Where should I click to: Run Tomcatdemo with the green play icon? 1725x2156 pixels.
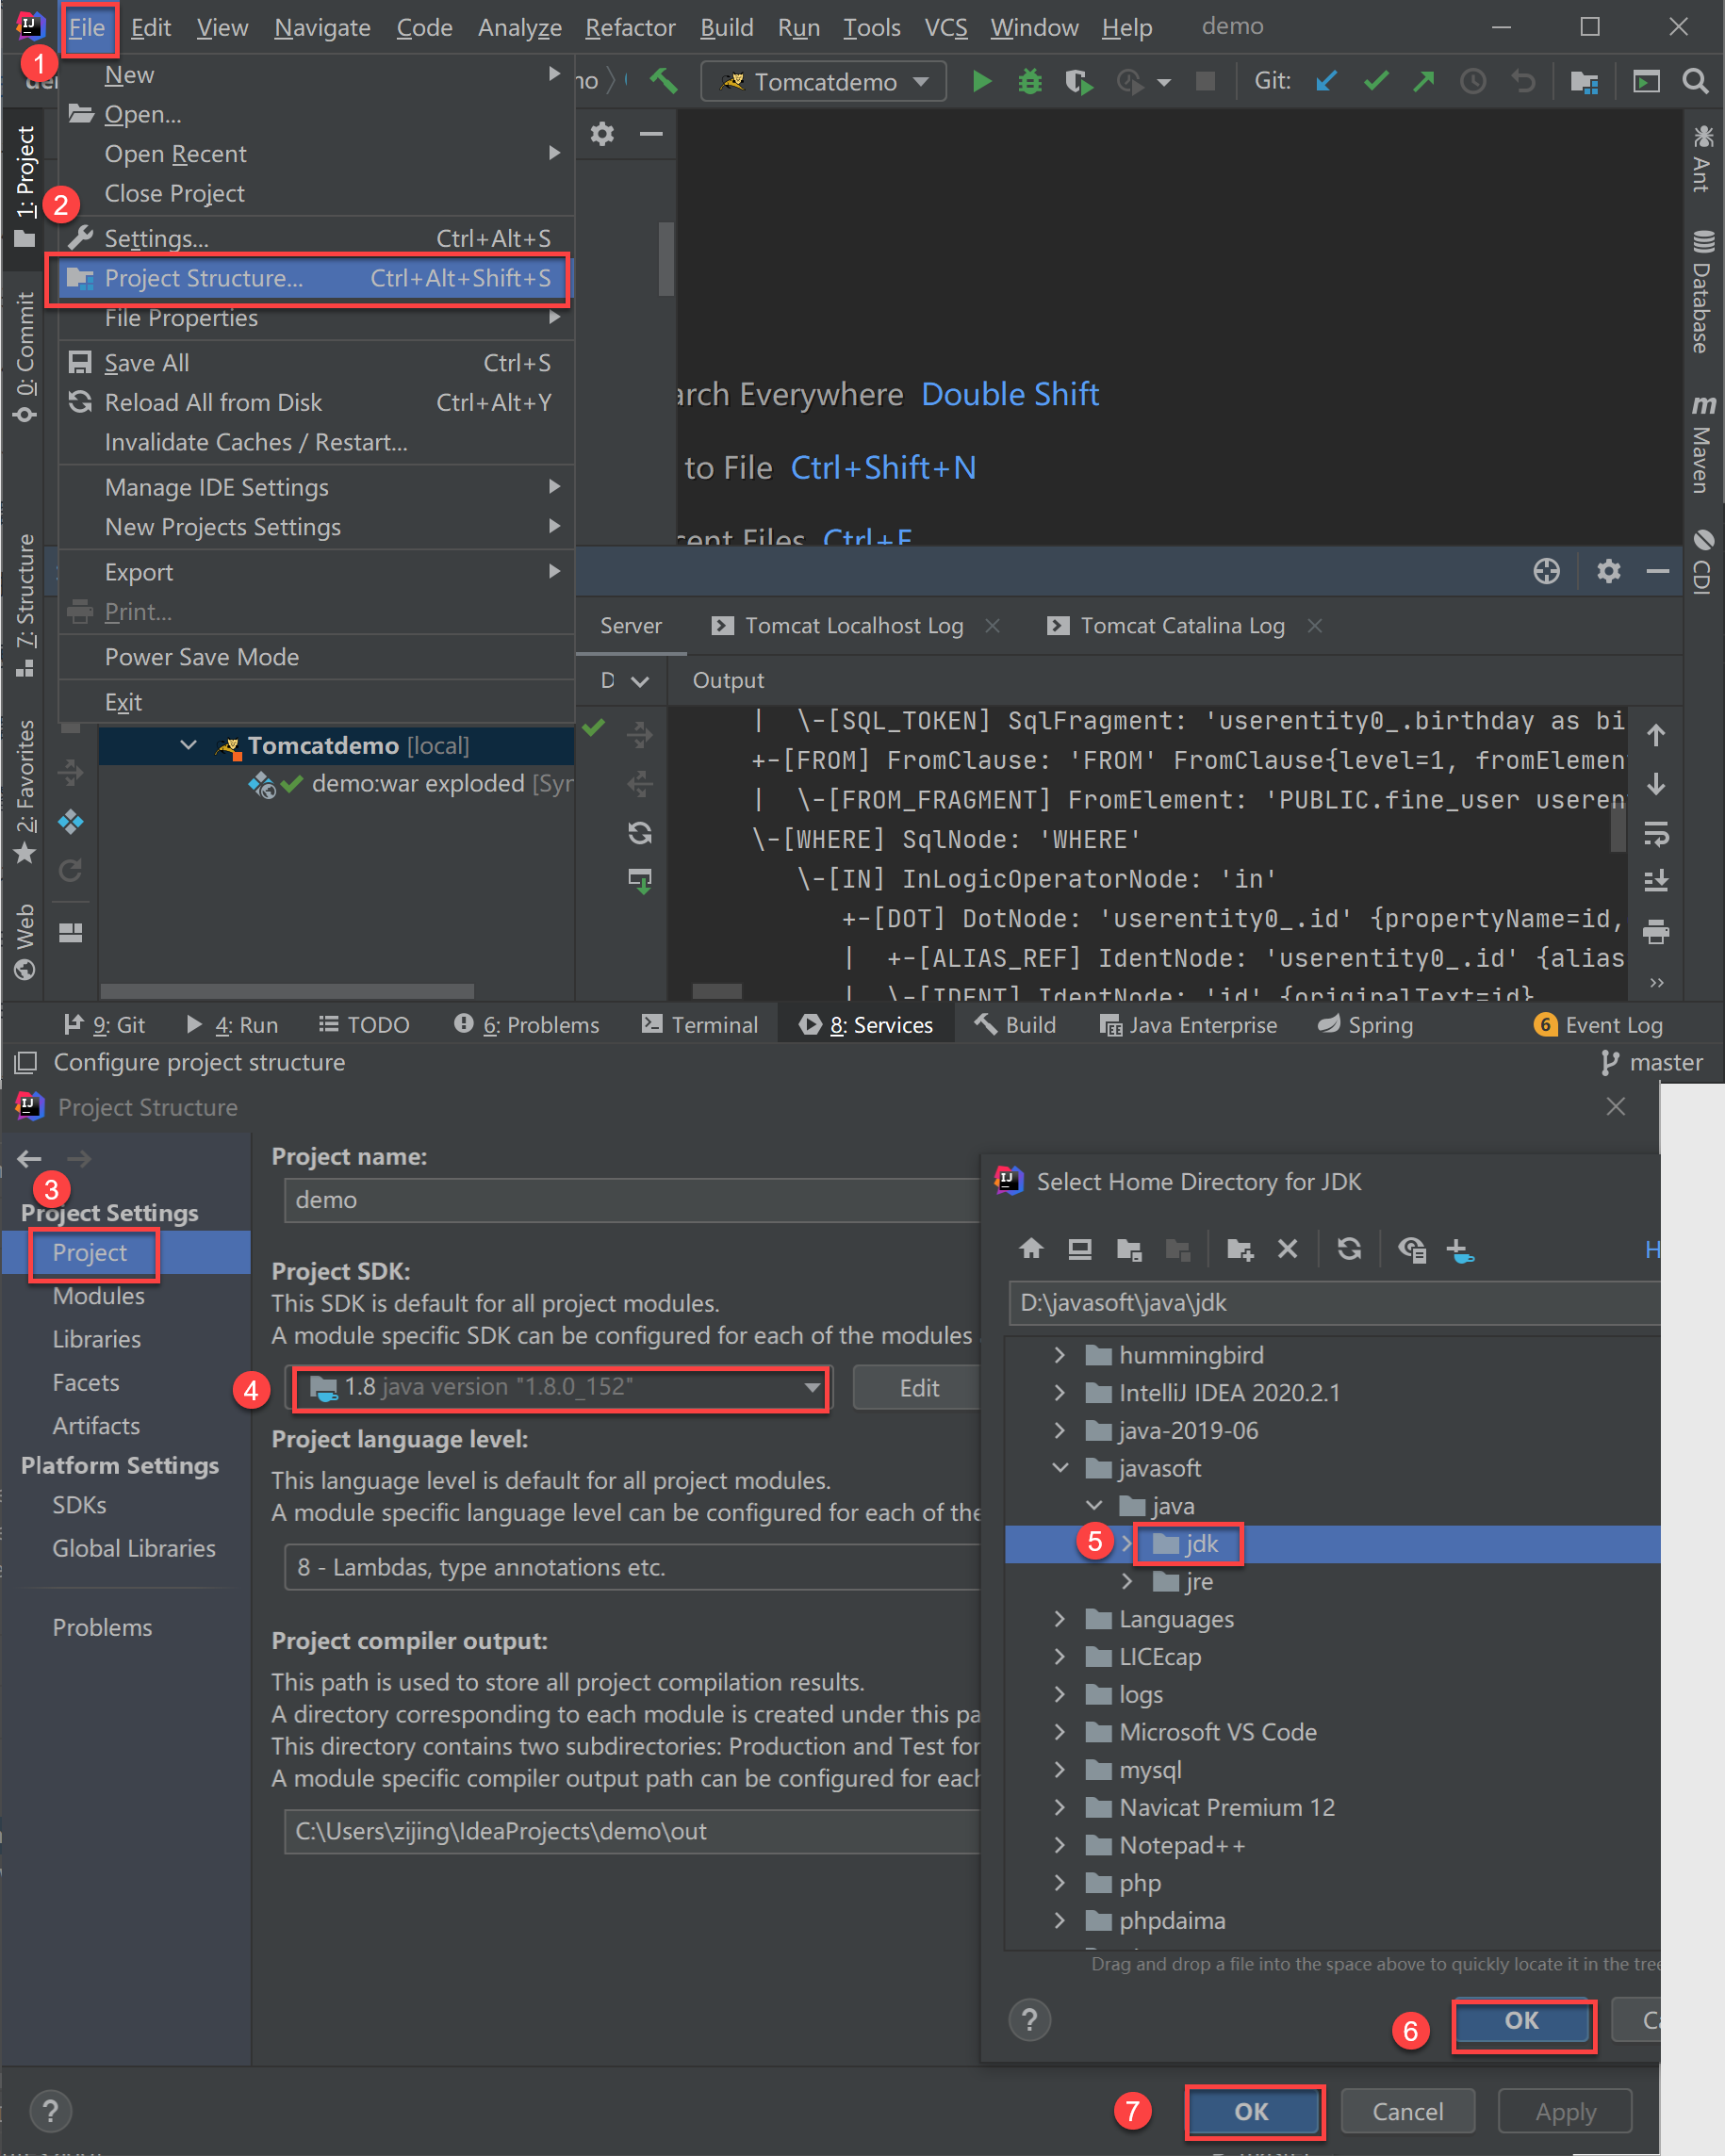981,81
